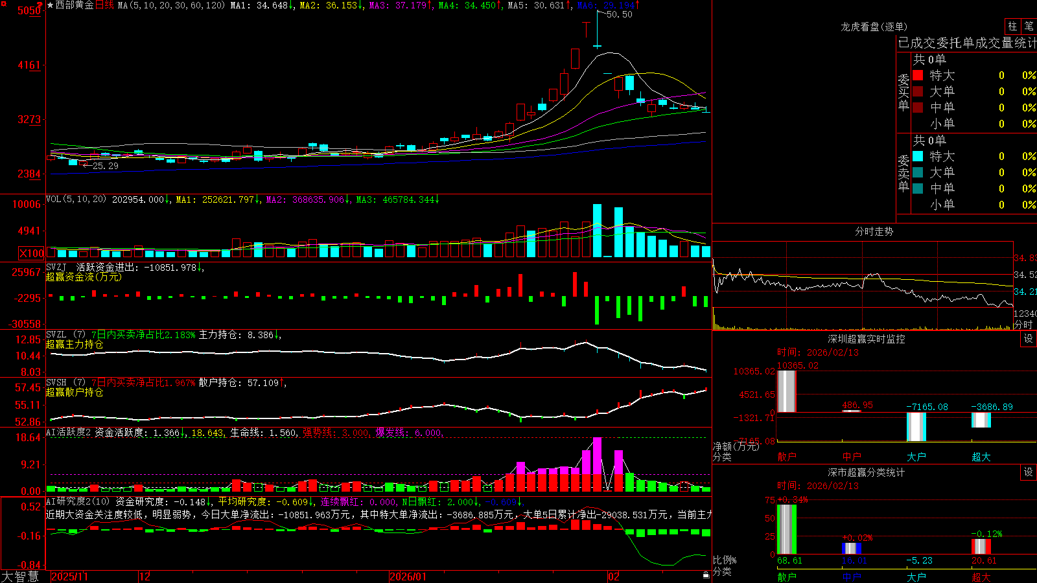The image size is (1037, 583).
Task: Click the 68.61 散户 percentage value
Action: 789,560
